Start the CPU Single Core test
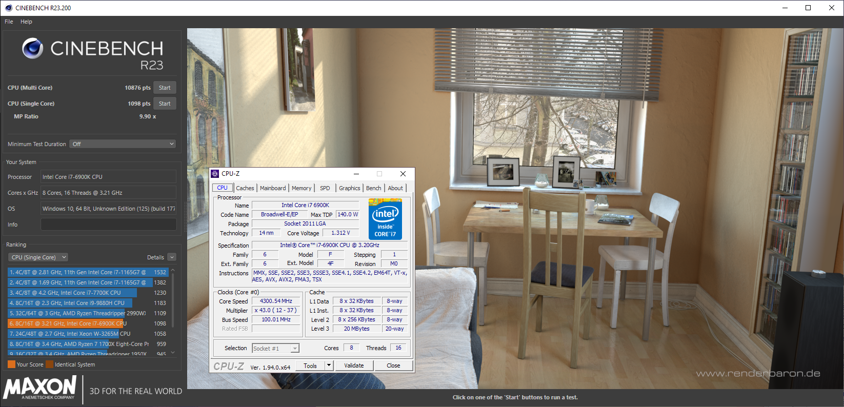Viewport: 844px width, 407px height. point(165,104)
